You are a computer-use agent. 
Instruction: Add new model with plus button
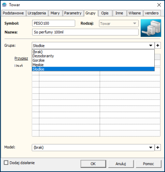[x=158, y=147]
